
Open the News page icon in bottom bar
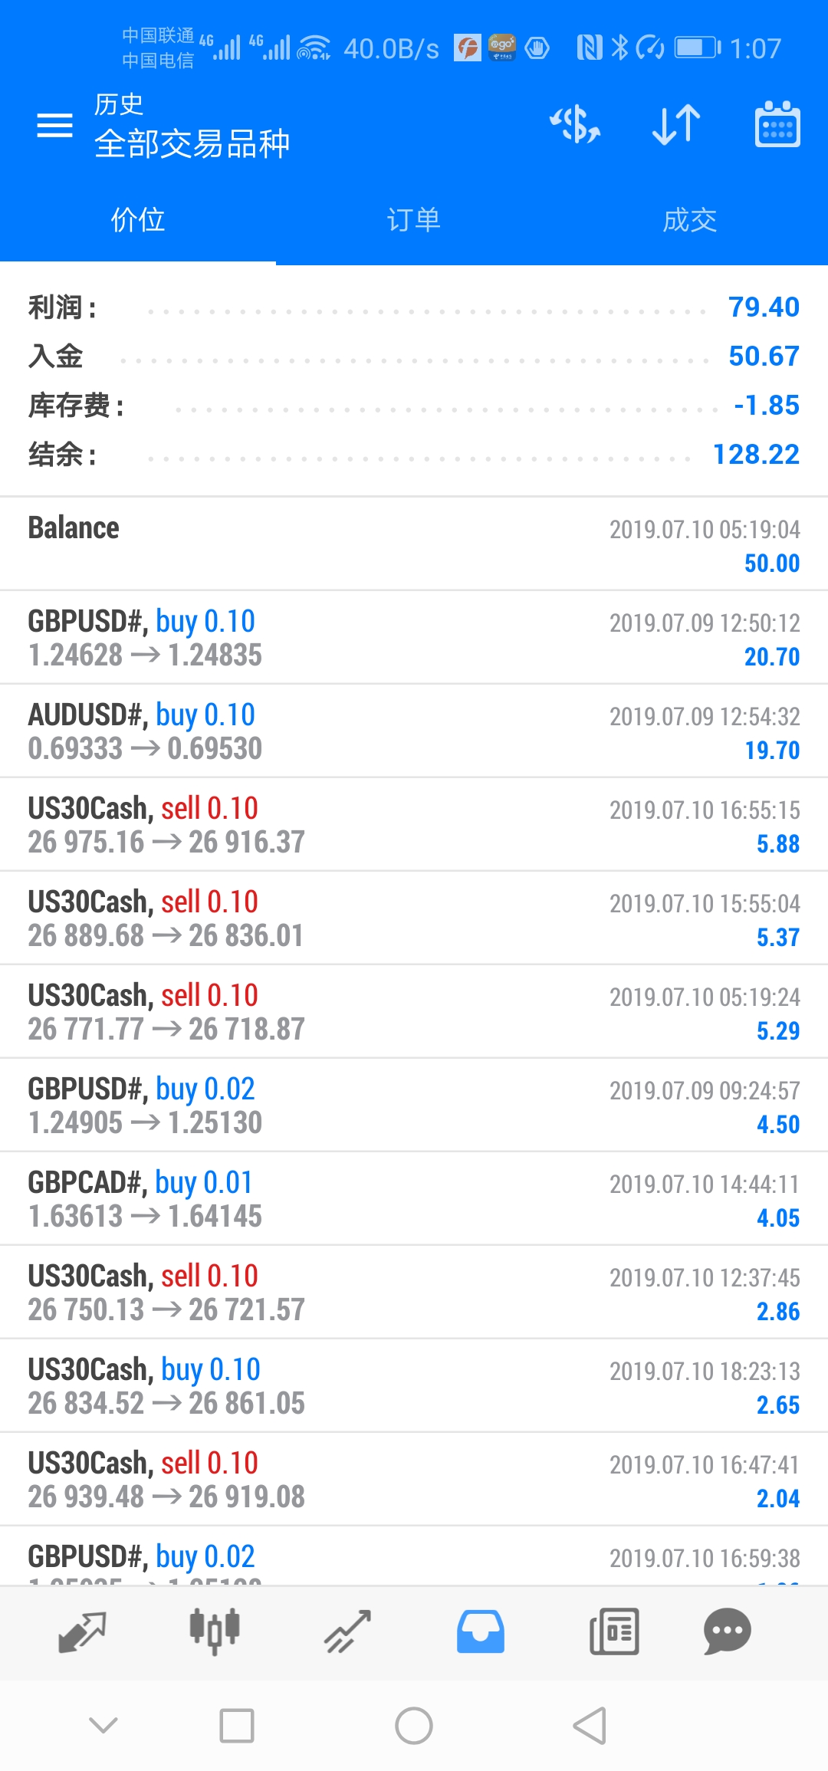pos(614,1631)
